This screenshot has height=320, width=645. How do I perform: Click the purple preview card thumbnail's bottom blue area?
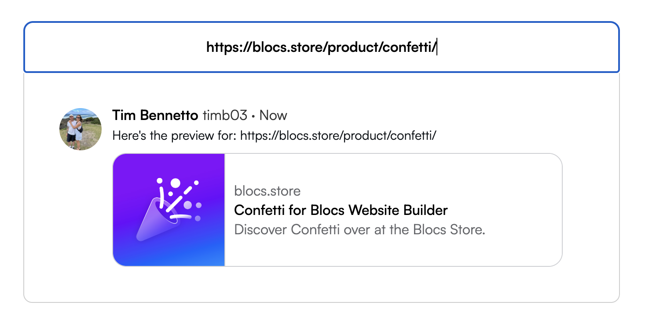pyautogui.click(x=169, y=256)
